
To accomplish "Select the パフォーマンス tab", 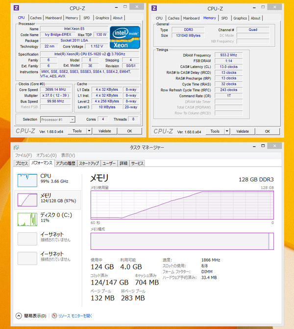I will 42,163.
